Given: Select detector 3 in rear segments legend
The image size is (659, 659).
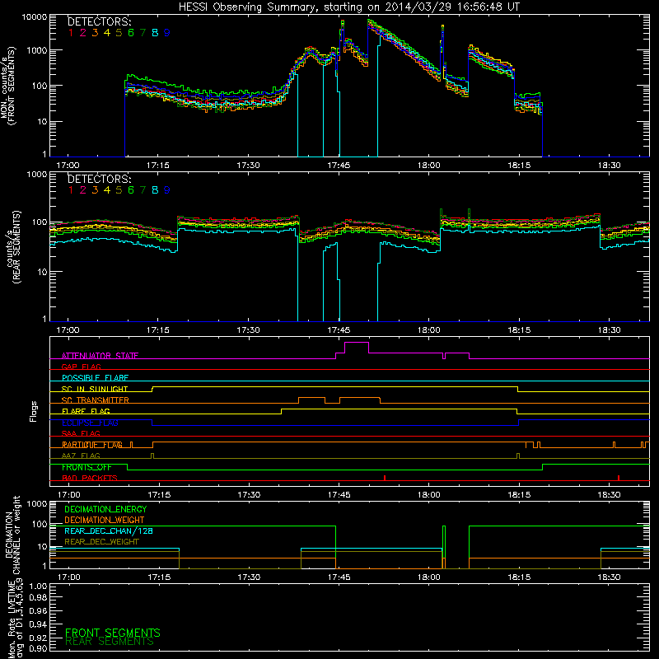Looking at the screenshot, I should click(95, 190).
